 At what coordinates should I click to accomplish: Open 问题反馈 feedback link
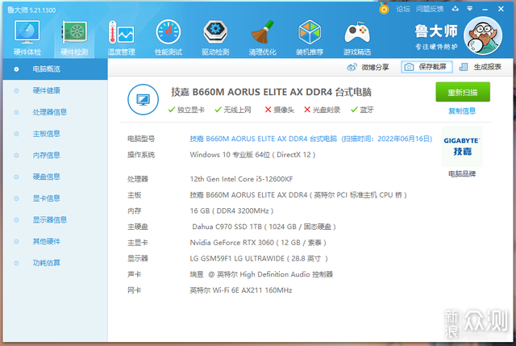click(x=430, y=9)
